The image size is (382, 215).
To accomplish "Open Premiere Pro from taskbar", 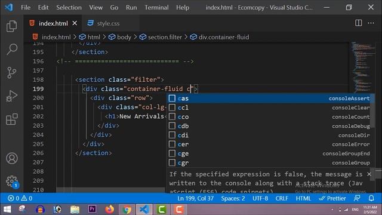I will [x=92, y=209].
